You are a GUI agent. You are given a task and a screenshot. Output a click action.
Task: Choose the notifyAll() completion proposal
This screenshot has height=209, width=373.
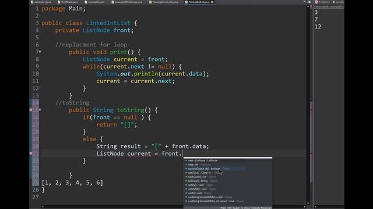(x=228, y=189)
